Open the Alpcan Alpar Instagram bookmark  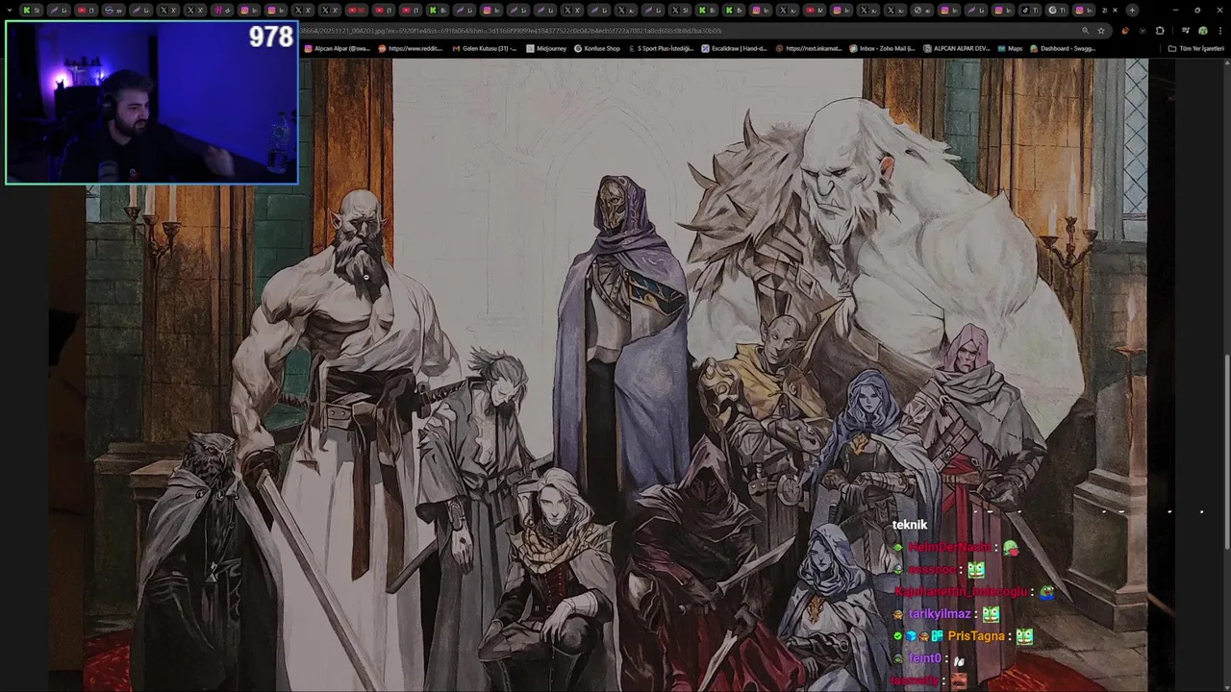[x=337, y=48]
